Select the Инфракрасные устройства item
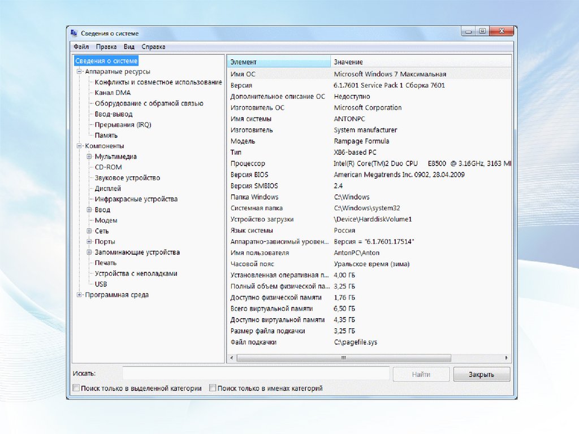 pos(136,199)
